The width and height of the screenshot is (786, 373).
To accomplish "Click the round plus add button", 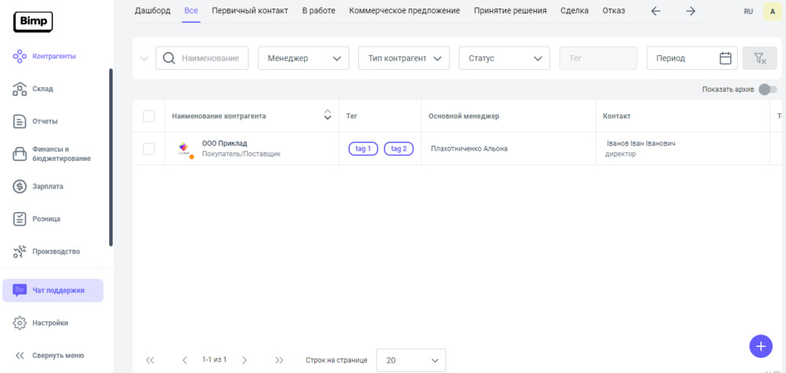I will coord(760,346).
